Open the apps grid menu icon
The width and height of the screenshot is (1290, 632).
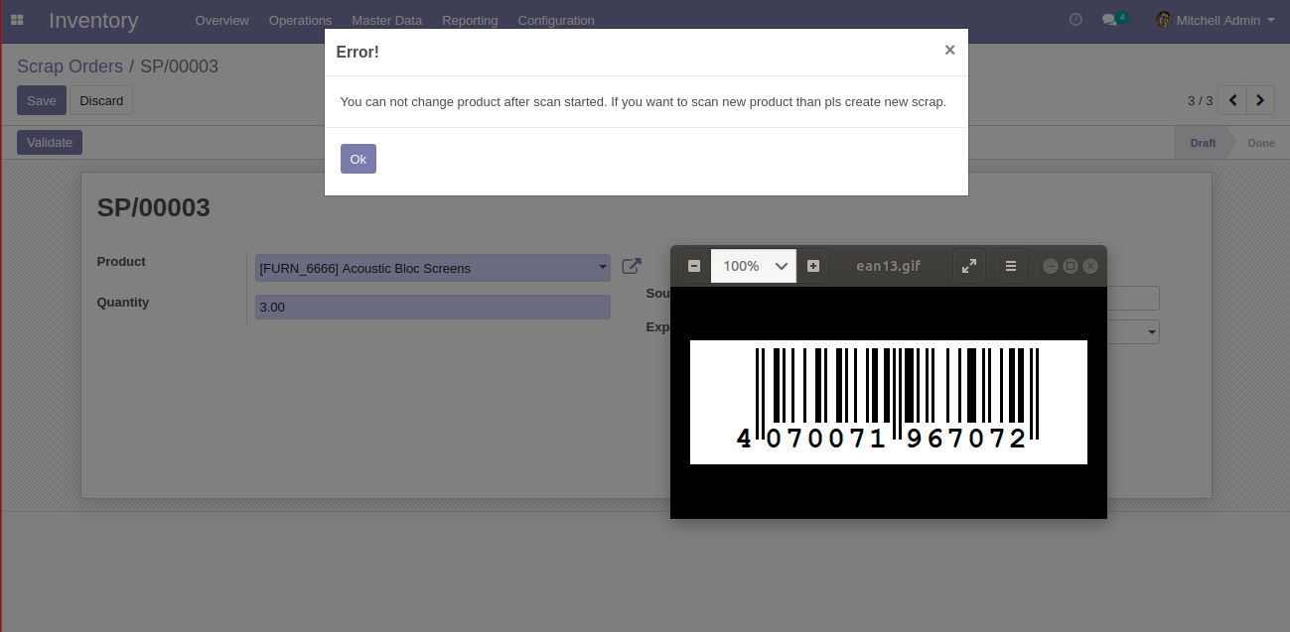point(17,20)
